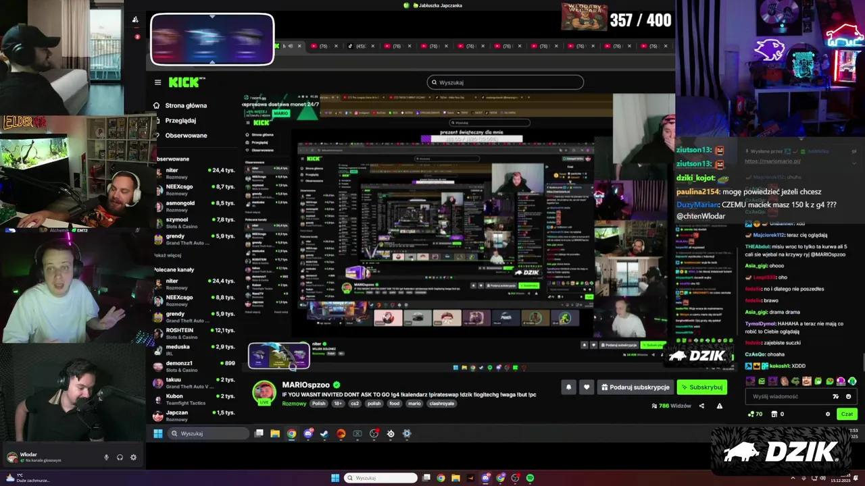Open weather widget on bottom taskbar

tap(27, 478)
